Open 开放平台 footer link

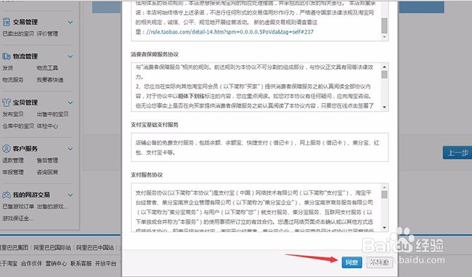pyautogui.click(x=106, y=264)
